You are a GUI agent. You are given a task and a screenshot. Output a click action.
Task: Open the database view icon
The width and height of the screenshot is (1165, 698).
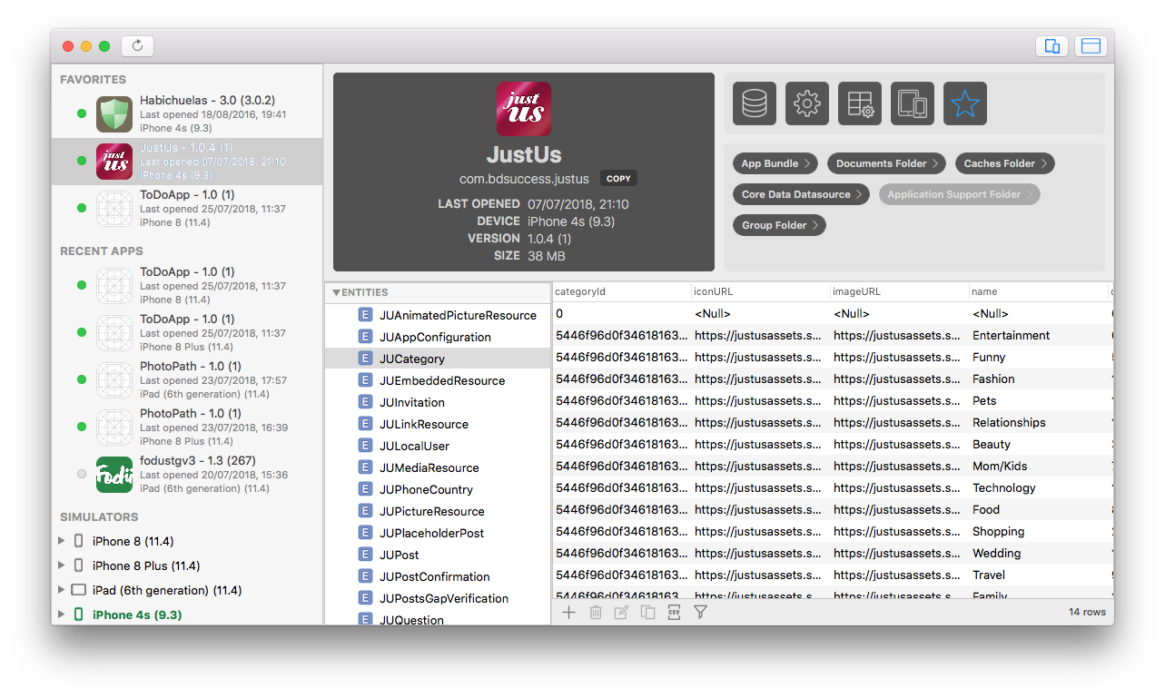(755, 103)
